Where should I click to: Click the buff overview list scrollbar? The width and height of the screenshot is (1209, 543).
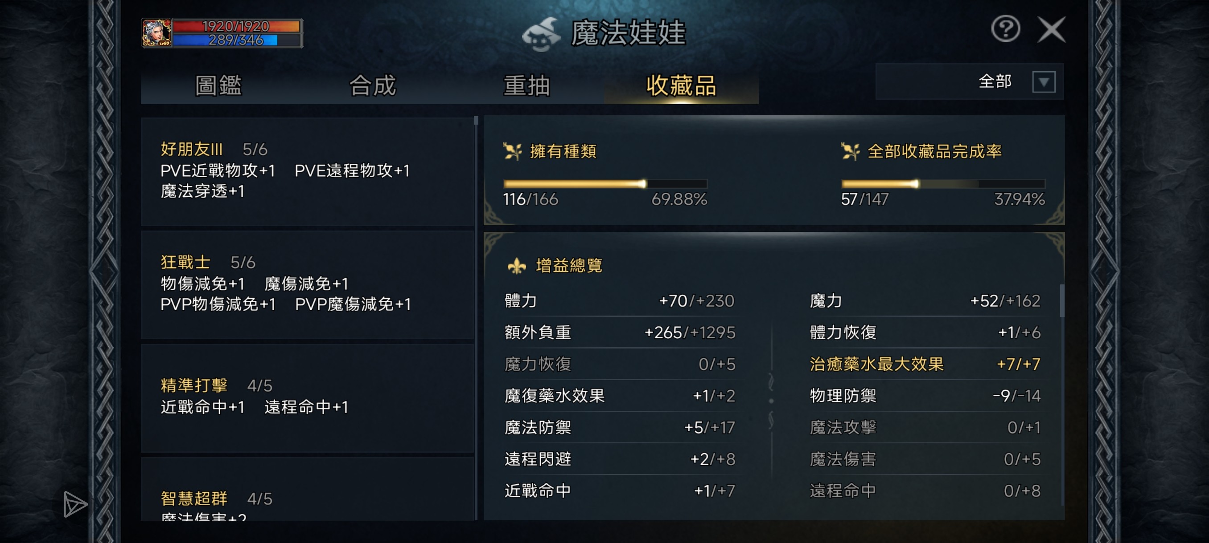[x=1061, y=301]
